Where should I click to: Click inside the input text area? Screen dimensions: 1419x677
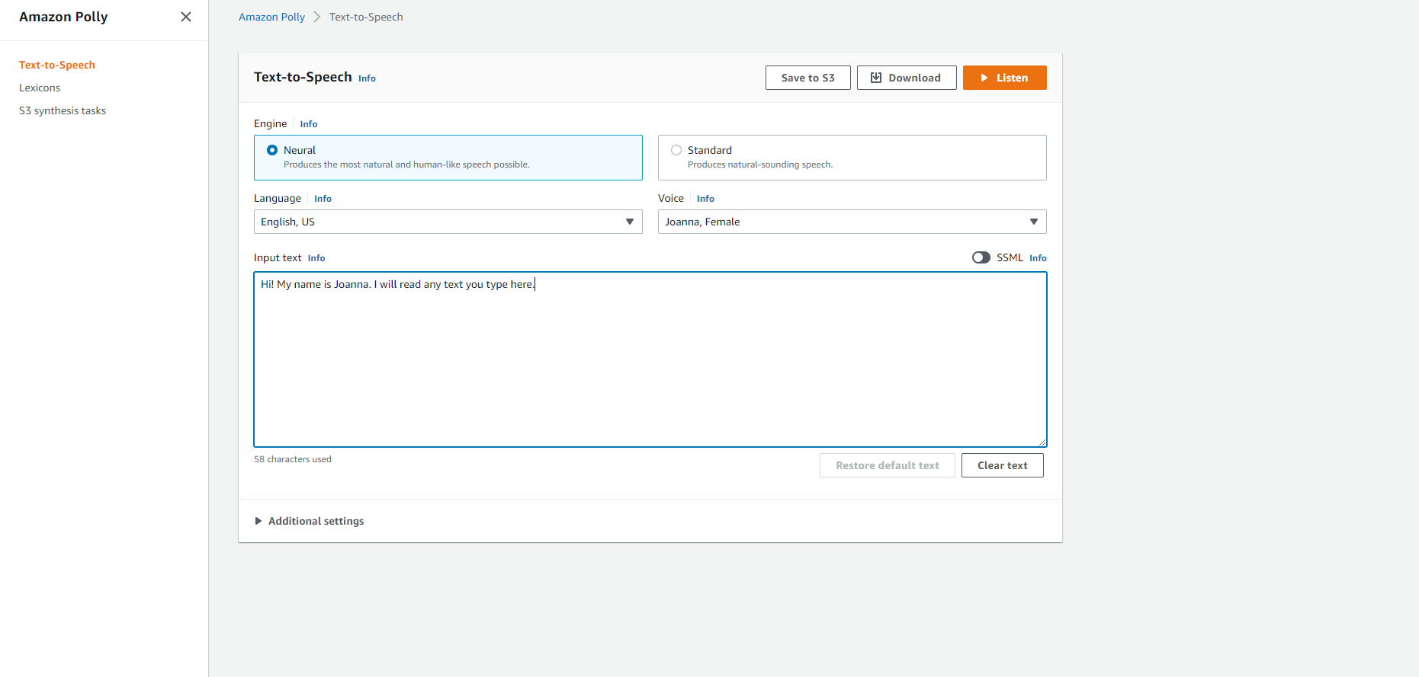coord(650,359)
